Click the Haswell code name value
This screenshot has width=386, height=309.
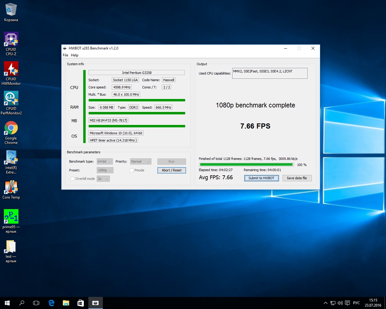coord(169,80)
